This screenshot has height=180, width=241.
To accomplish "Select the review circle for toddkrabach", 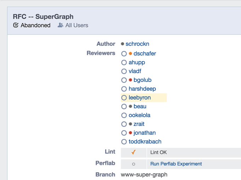I will 124,142.
